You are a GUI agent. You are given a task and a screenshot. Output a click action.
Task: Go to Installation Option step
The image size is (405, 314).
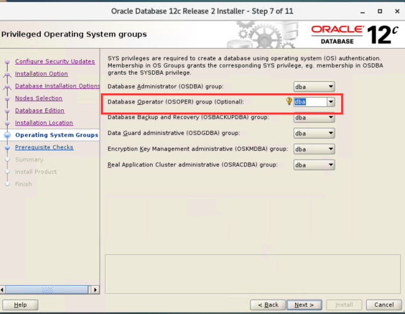[x=42, y=74]
